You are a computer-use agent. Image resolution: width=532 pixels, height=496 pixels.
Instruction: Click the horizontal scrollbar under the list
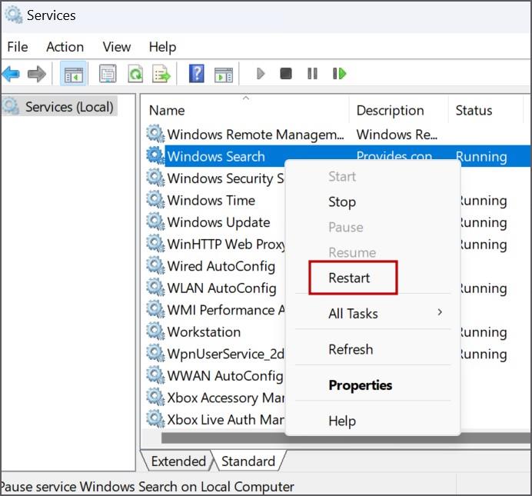click(x=346, y=438)
